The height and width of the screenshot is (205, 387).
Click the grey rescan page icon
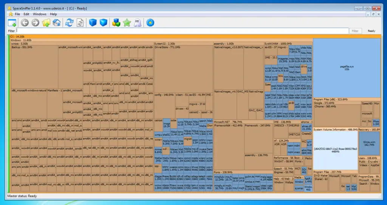coord(80,23)
